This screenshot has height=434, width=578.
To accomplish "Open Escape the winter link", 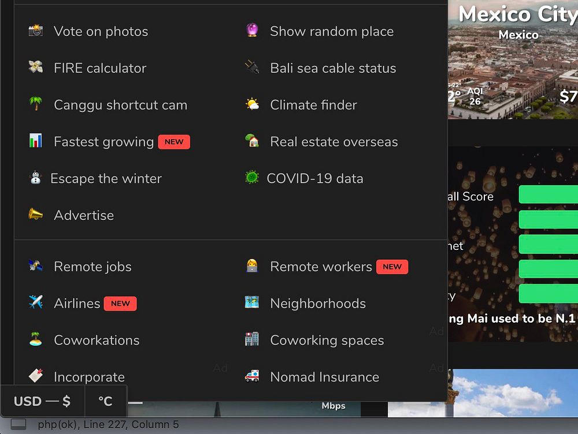I will pos(106,178).
